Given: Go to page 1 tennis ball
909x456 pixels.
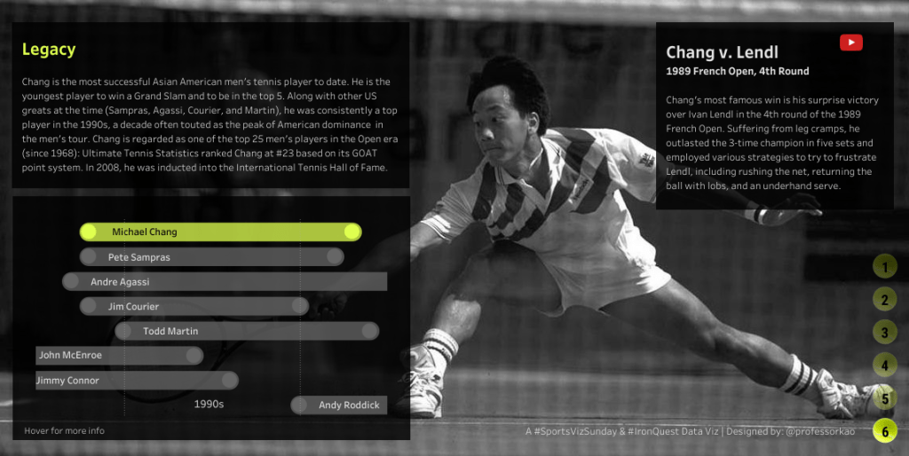Looking at the screenshot, I should 885,267.
